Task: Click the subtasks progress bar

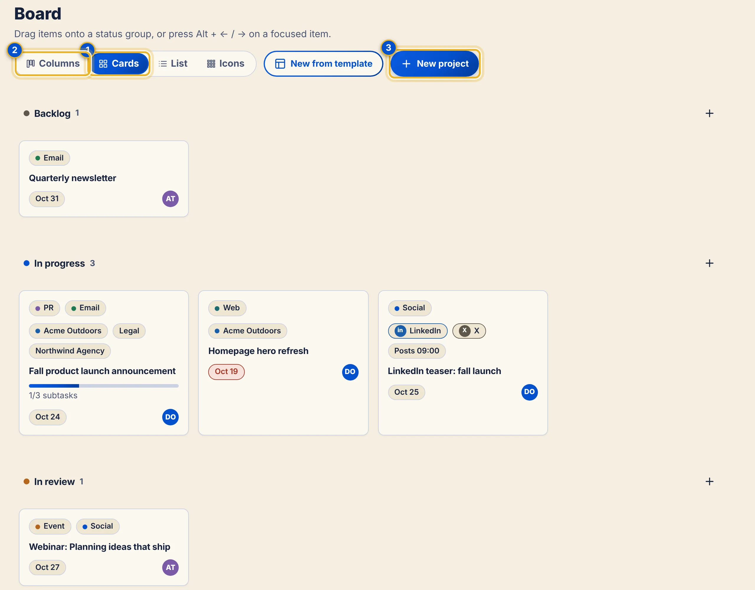Action: coord(104,386)
